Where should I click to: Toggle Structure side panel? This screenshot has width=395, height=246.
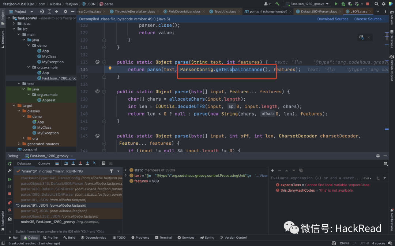[x=3, y=39]
